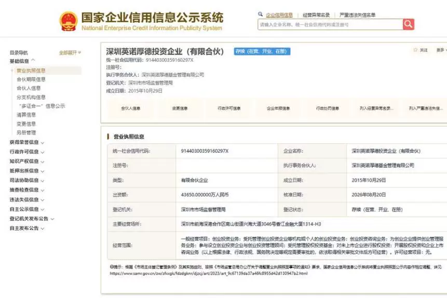
Task: Jump to 行政许可信息 quick tab
Action: click(x=229, y=109)
